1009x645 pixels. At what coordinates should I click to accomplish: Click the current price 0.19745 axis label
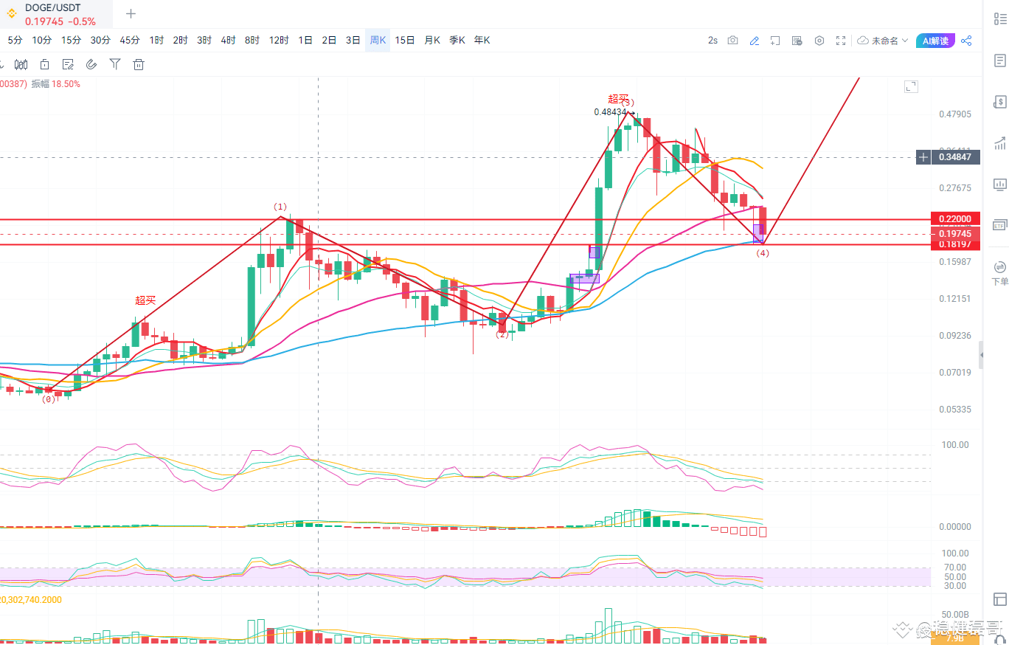click(956, 233)
